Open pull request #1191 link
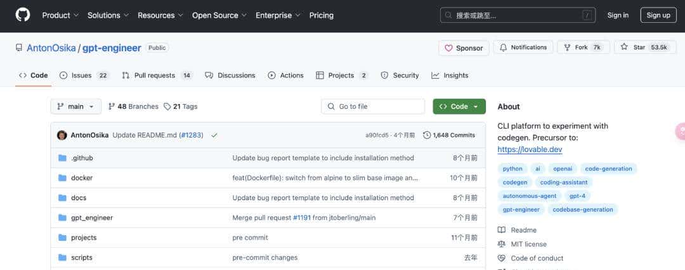The height and width of the screenshot is (270, 685). (302, 217)
